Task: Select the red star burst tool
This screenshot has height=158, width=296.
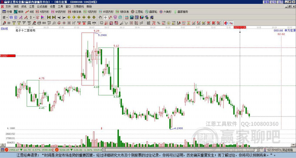Action: [64, 23]
